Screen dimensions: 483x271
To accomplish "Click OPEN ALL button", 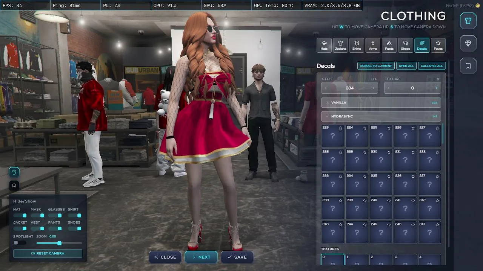I will pyautogui.click(x=406, y=66).
